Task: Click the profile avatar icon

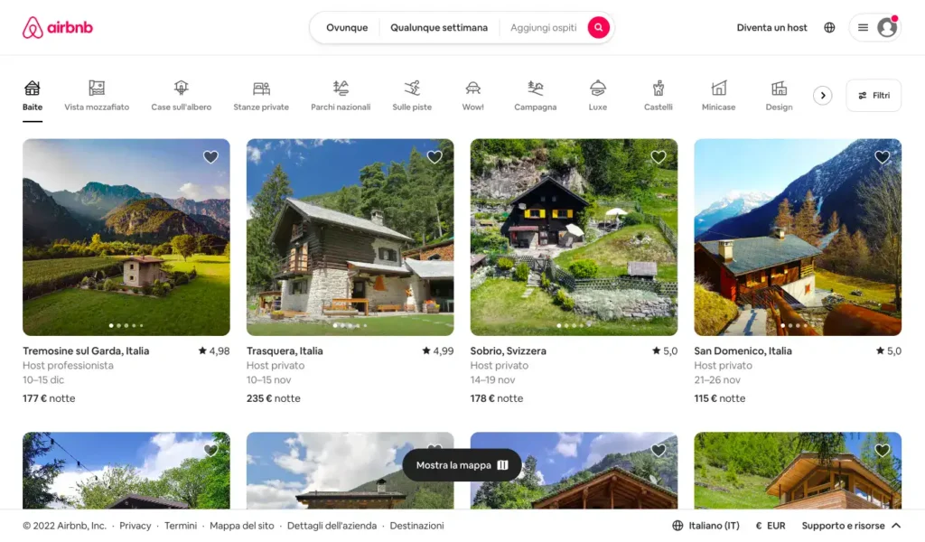Action: [887, 27]
